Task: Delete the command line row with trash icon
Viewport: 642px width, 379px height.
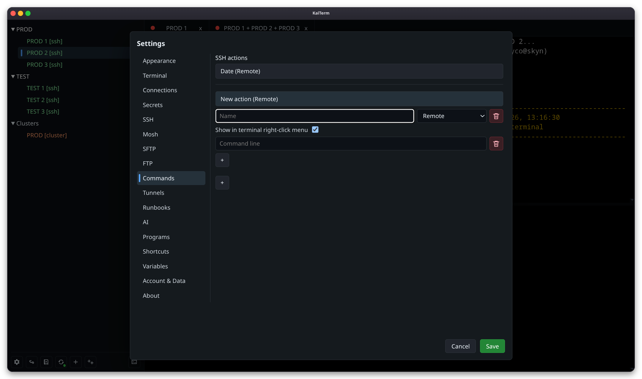Action: [496, 144]
